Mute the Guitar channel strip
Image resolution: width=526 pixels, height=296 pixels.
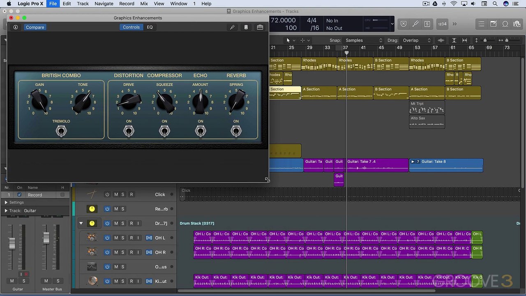[x=12, y=281]
